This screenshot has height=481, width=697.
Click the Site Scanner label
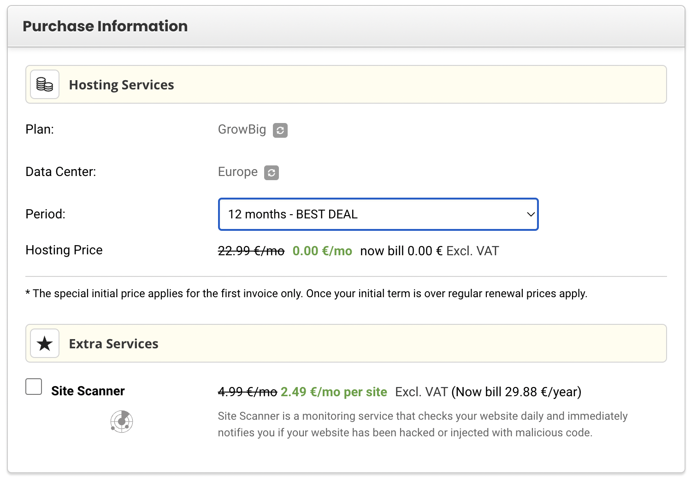click(x=88, y=391)
